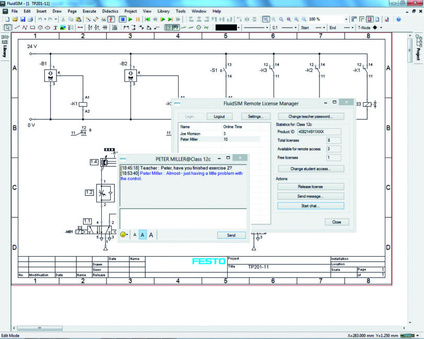This screenshot has width=424, height=339.
Task: Insert a picture with the image tool
Action: (63, 28)
